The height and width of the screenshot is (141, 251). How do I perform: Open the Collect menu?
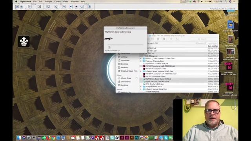[58, 2]
